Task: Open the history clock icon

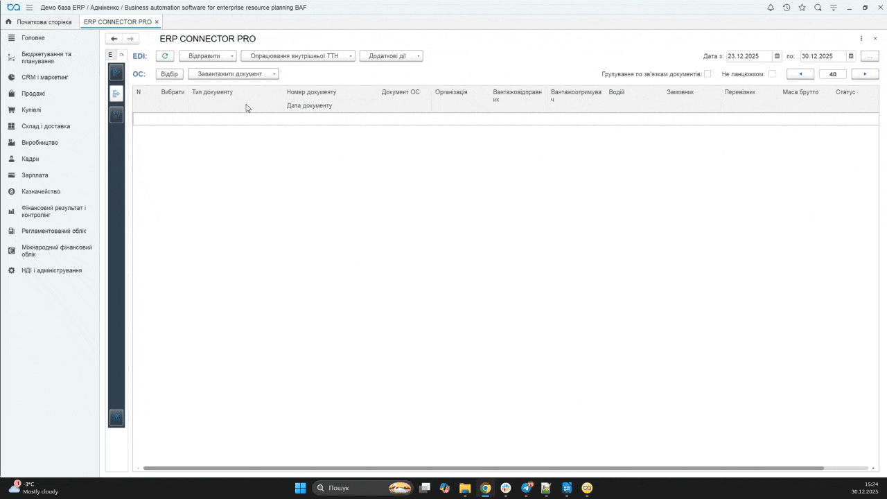Action: [787, 8]
